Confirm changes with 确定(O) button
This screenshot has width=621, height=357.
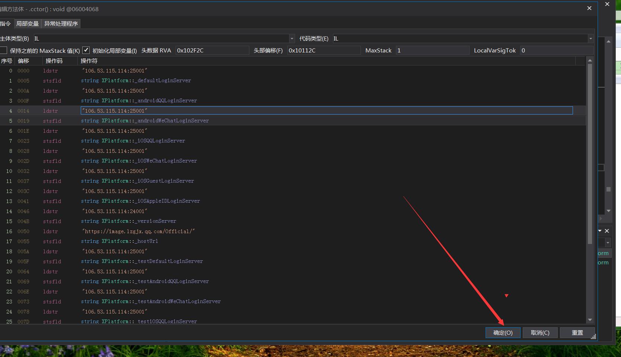(503, 333)
